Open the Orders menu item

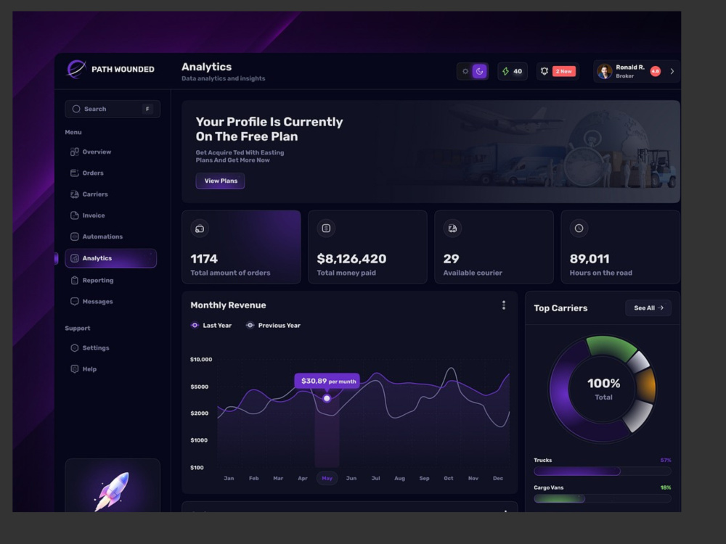[110, 173]
